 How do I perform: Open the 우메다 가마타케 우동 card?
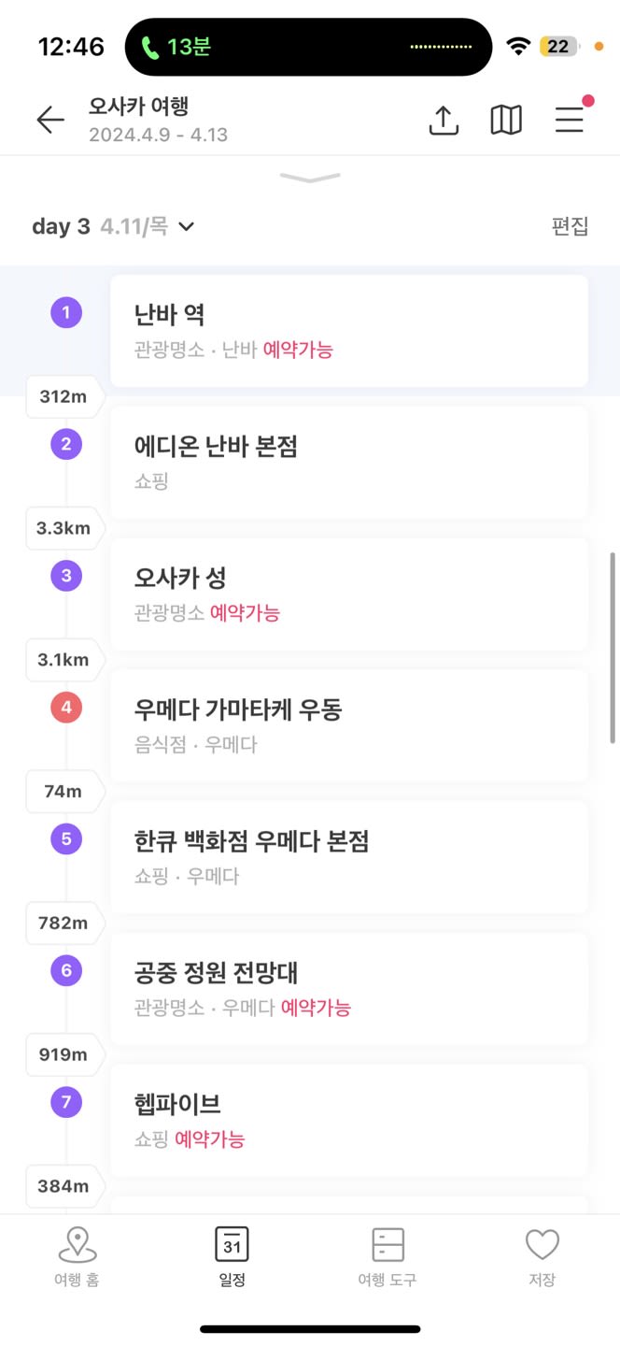pos(349,725)
